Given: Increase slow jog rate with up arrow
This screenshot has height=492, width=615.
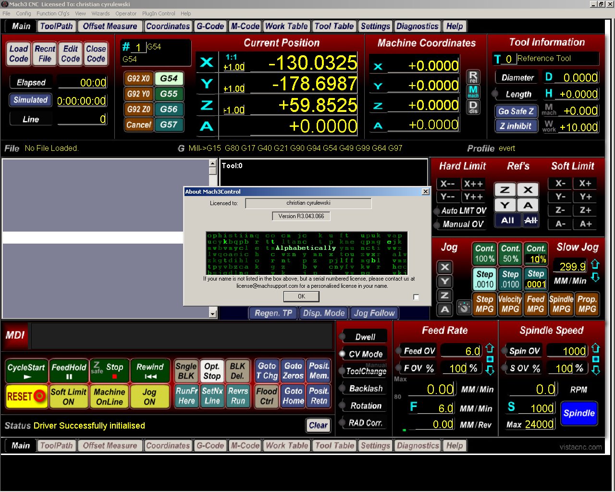Looking at the screenshot, I should click(595, 264).
